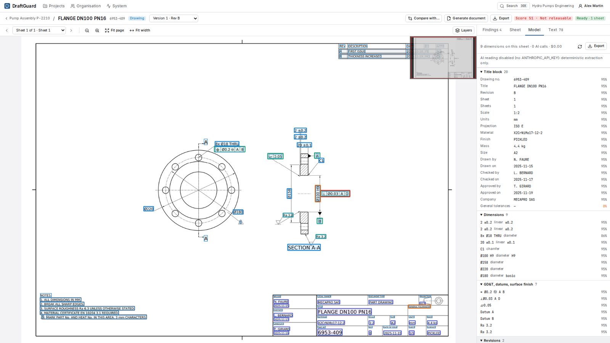
Task: Select the Datum B row
Action: pos(543,319)
